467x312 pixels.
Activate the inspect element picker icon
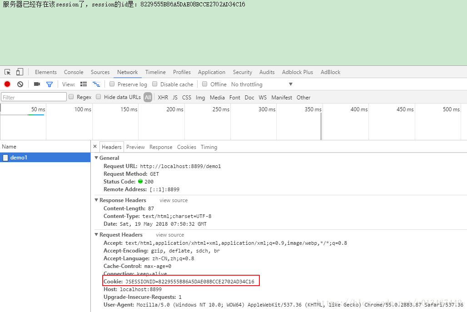click(7, 72)
